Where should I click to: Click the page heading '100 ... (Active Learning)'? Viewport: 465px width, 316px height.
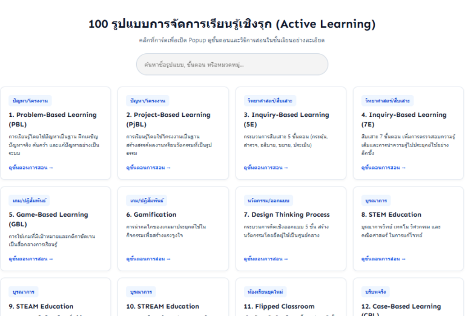(x=232, y=24)
